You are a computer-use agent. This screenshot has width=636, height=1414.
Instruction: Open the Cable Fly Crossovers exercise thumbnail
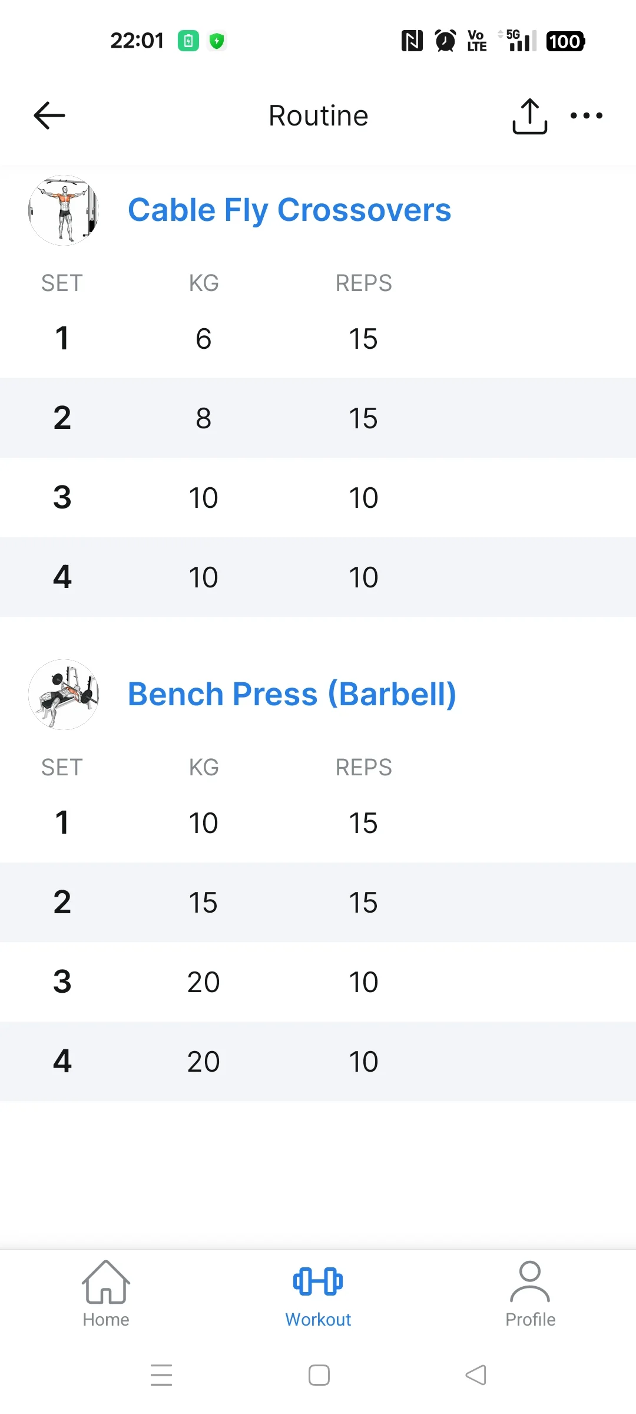tap(64, 210)
